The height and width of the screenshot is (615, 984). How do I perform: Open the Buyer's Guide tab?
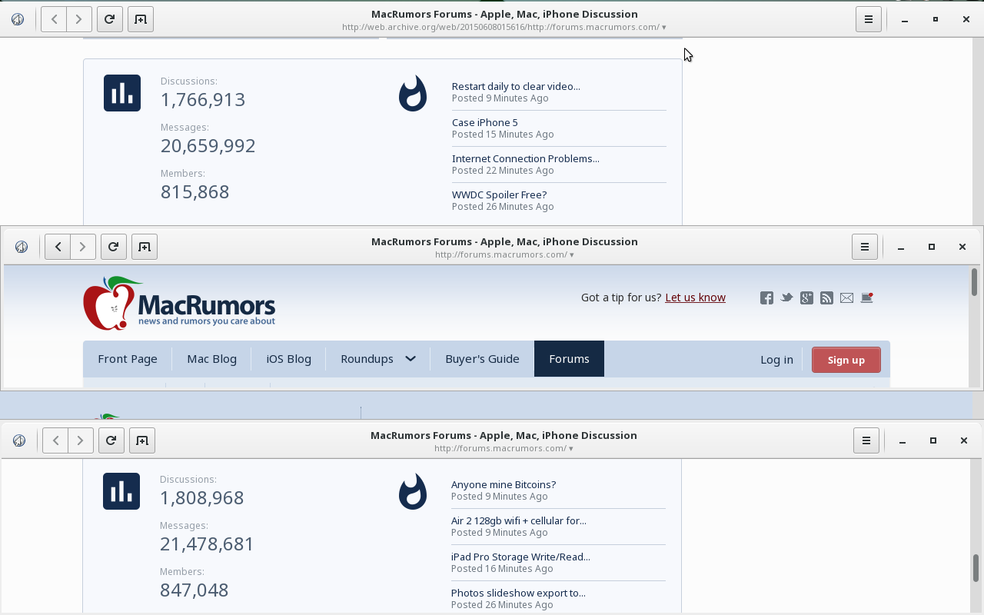482,359
